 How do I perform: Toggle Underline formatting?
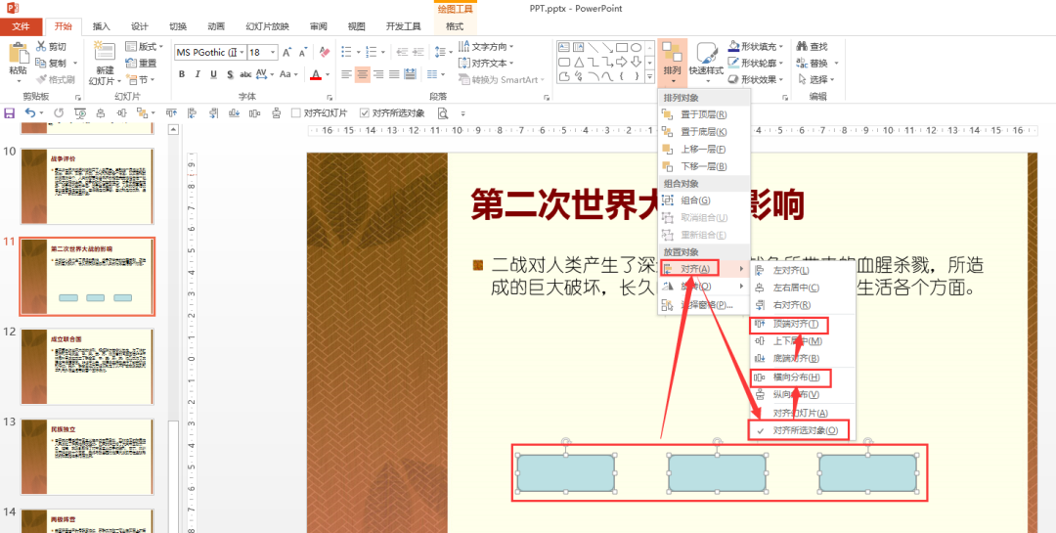point(213,74)
